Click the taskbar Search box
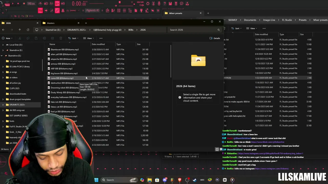This screenshot has height=184, width=328. tap(119, 180)
